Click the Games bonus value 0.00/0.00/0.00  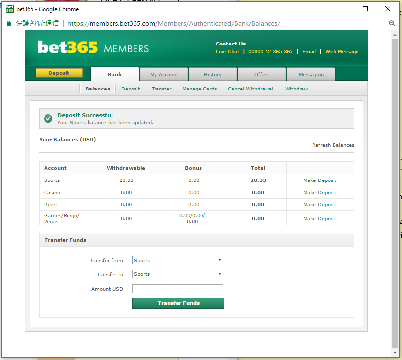click(x=192, y=219)
